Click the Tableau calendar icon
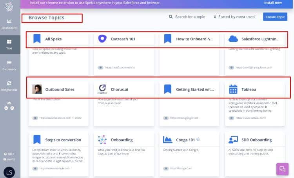Image resolution: width=294 pixels, height=178 pixels. (x=233, y=89)
